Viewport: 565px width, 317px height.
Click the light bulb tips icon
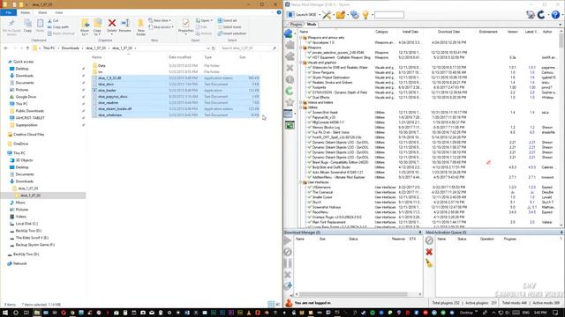tap(365, 15)
